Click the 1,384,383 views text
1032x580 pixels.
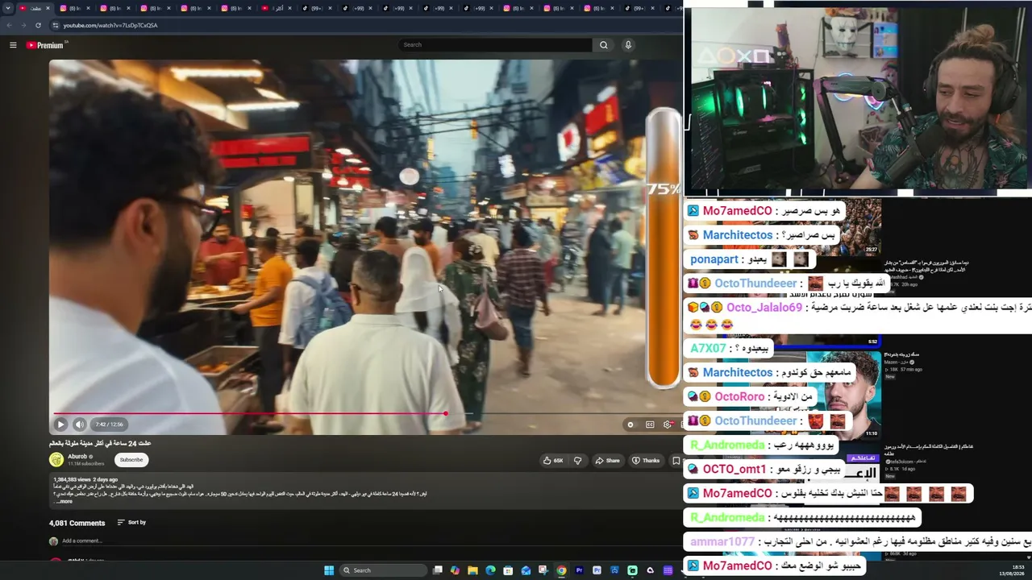[x=71, y=479]
